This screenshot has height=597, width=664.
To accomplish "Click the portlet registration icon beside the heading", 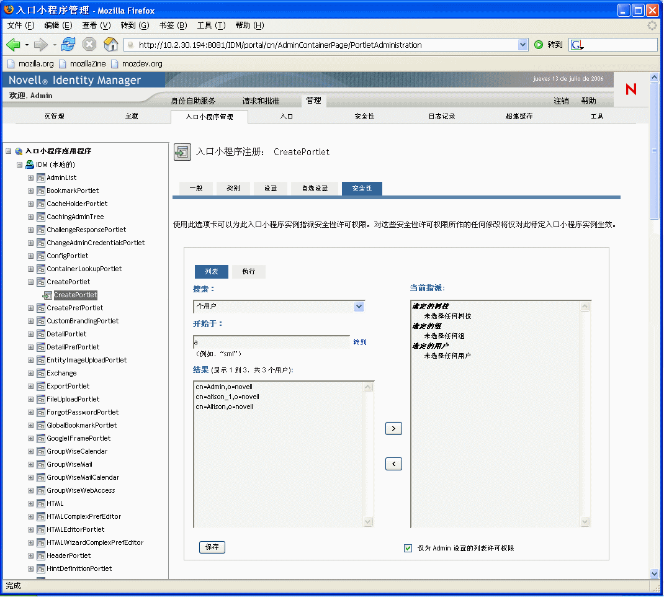I will 182,152.
